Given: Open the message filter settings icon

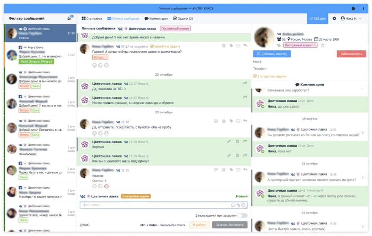Looking at the screenshot, I should (x=70, y=18).
